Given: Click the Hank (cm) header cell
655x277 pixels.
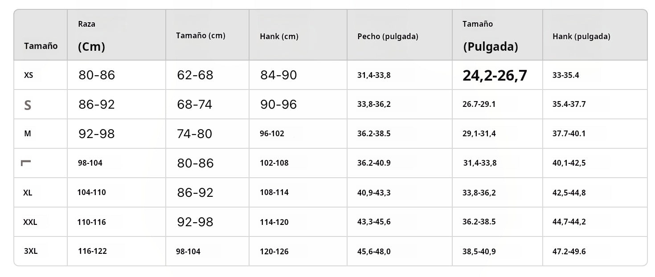Looking at the screenshot, I should pyautogui.click(x=279, y=37).
